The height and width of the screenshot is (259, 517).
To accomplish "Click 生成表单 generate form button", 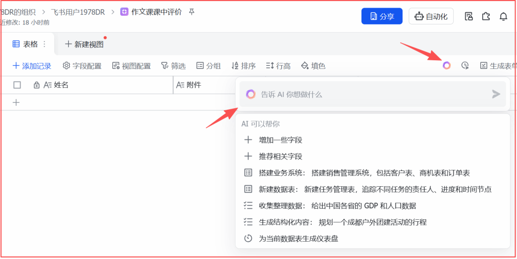I will coord(498,66).
